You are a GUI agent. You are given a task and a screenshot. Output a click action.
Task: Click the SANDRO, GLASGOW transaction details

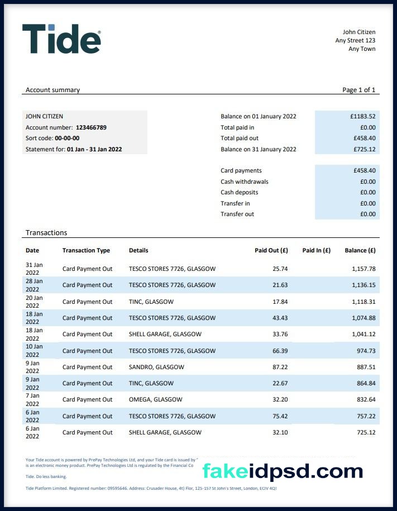tap(156, 367)
